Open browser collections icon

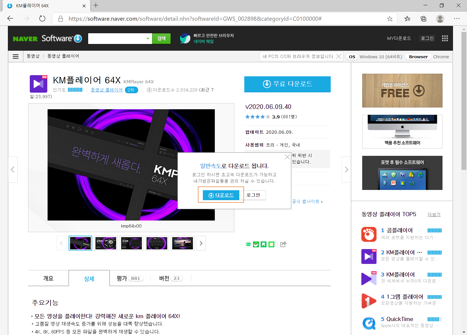424,19
